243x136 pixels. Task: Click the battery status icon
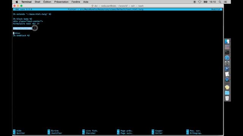tap(205, 2)
